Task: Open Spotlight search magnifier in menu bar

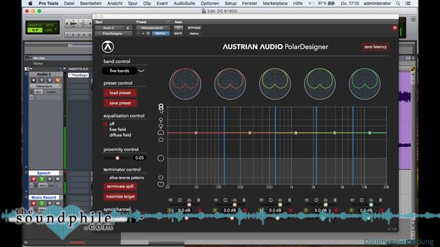Action: 398,3
